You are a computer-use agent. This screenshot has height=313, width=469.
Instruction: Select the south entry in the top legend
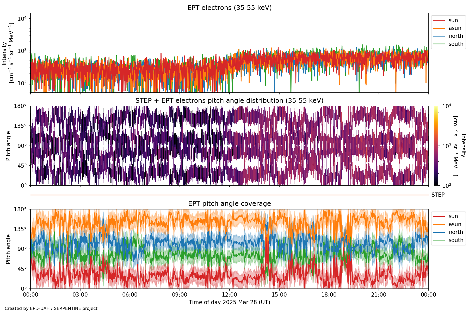pos(456,44)
